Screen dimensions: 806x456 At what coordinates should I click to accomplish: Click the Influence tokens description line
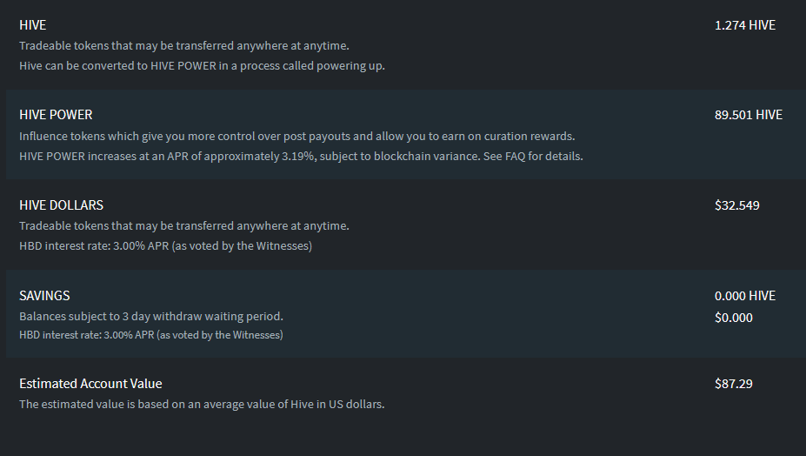coord(297,137)
